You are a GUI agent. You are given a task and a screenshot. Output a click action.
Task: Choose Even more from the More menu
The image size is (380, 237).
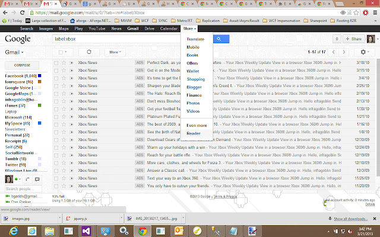(x=197, y=125)
